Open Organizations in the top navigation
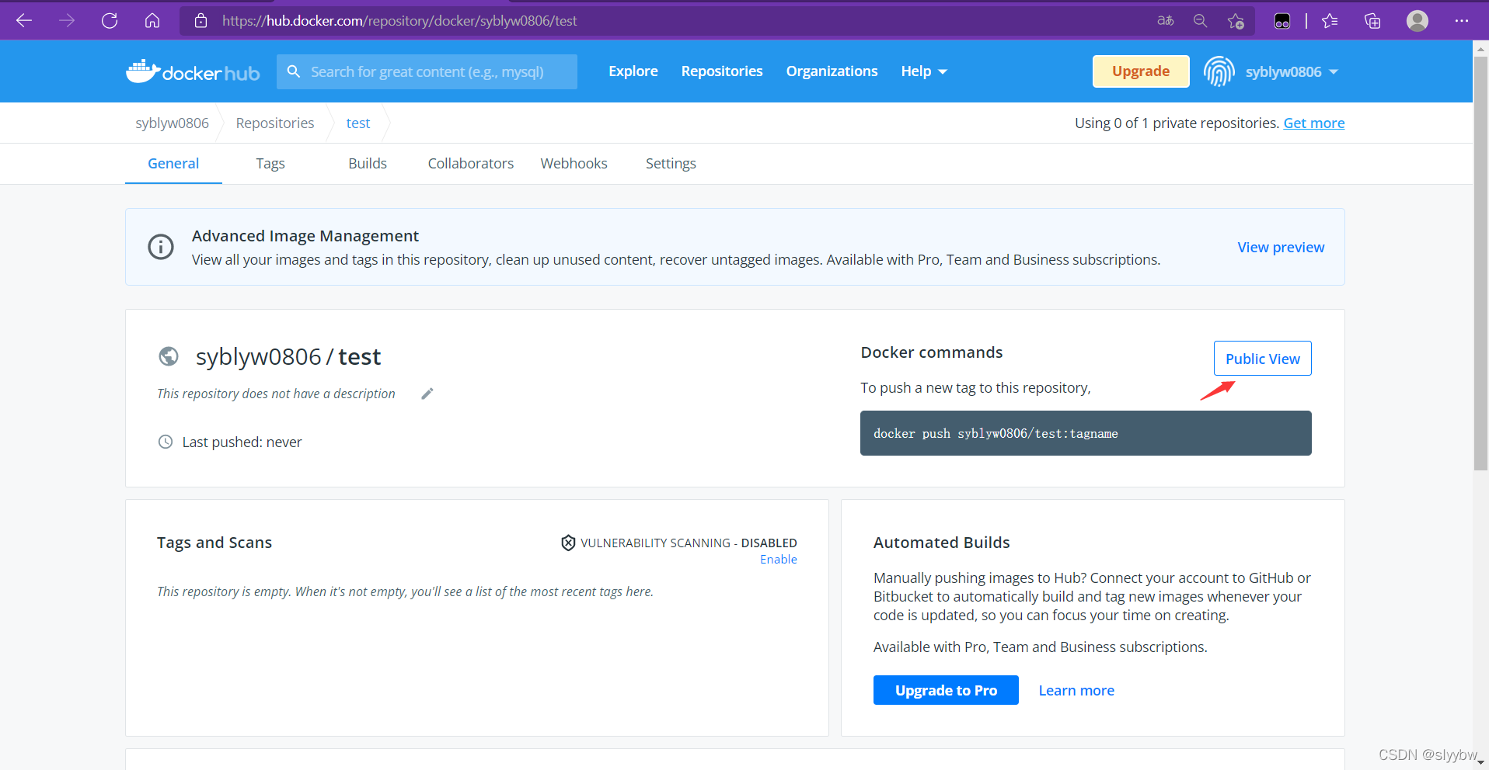This screenshot has width=1489, height=770. (x=832, y=71)
